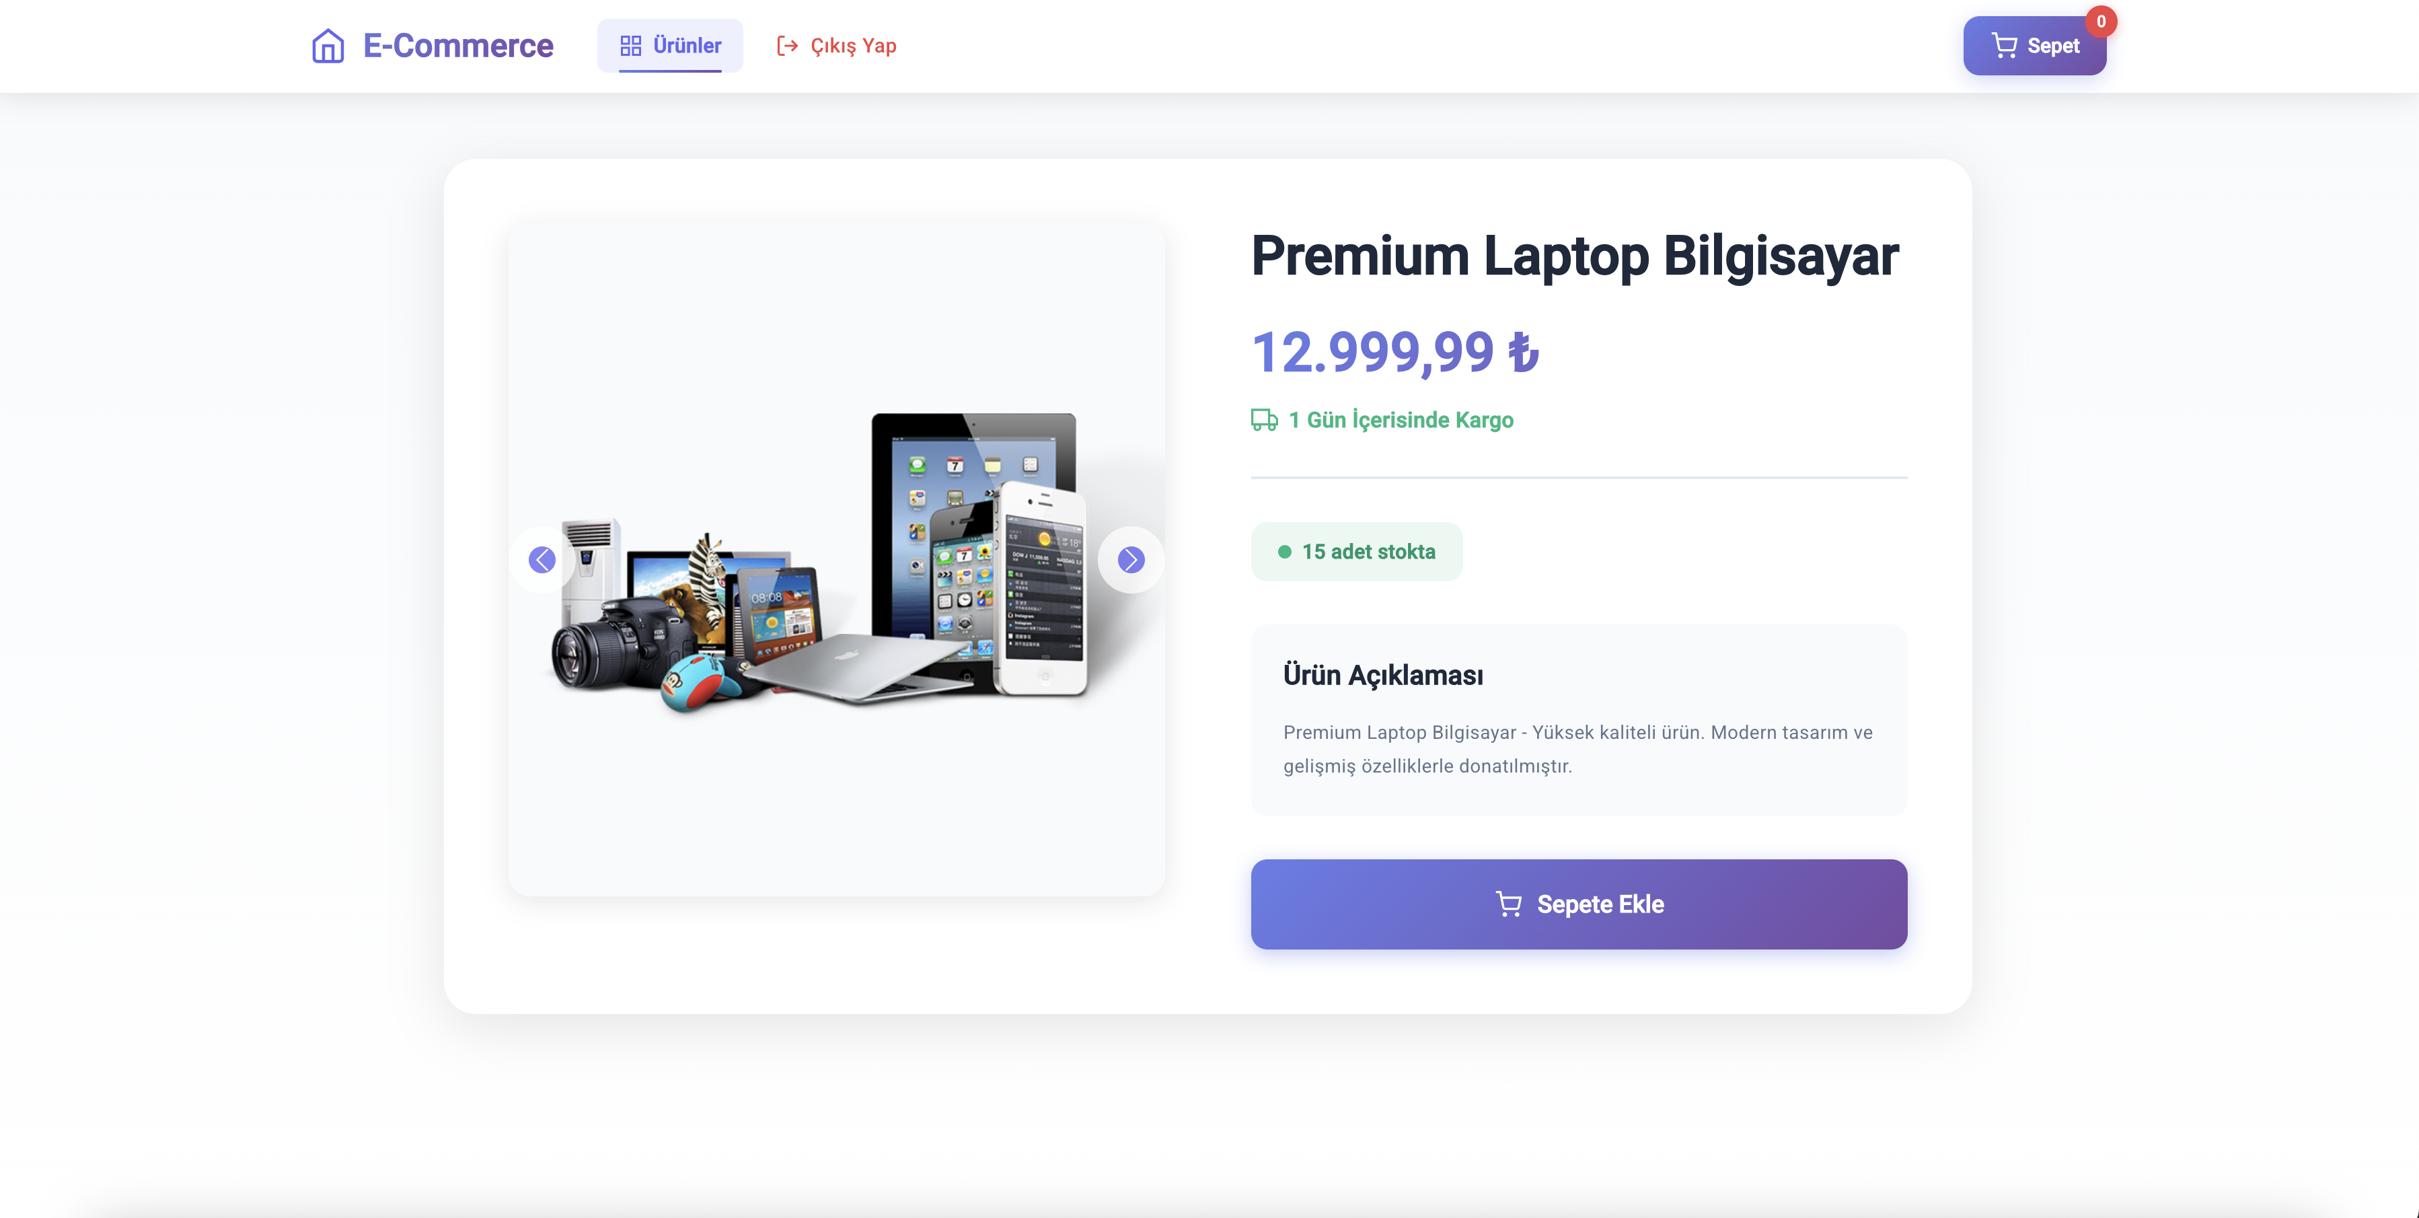Log out via Çıkış Yap link
2419x1218 pixels.
coord(835,45)
